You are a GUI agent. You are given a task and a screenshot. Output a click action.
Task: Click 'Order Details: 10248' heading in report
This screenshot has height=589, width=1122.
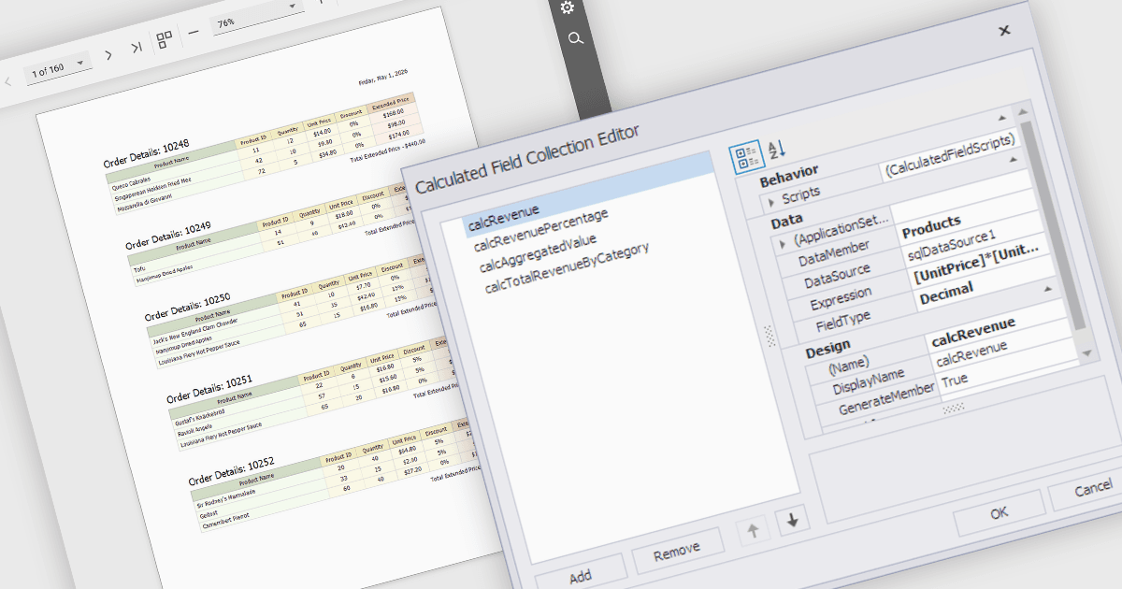(146, 155)
